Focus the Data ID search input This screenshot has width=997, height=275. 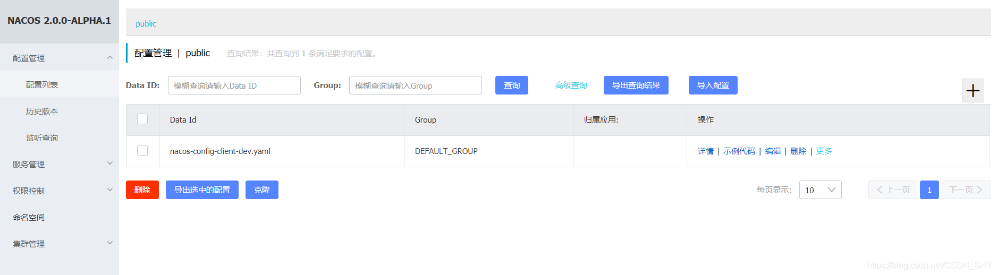pos(234,85)
